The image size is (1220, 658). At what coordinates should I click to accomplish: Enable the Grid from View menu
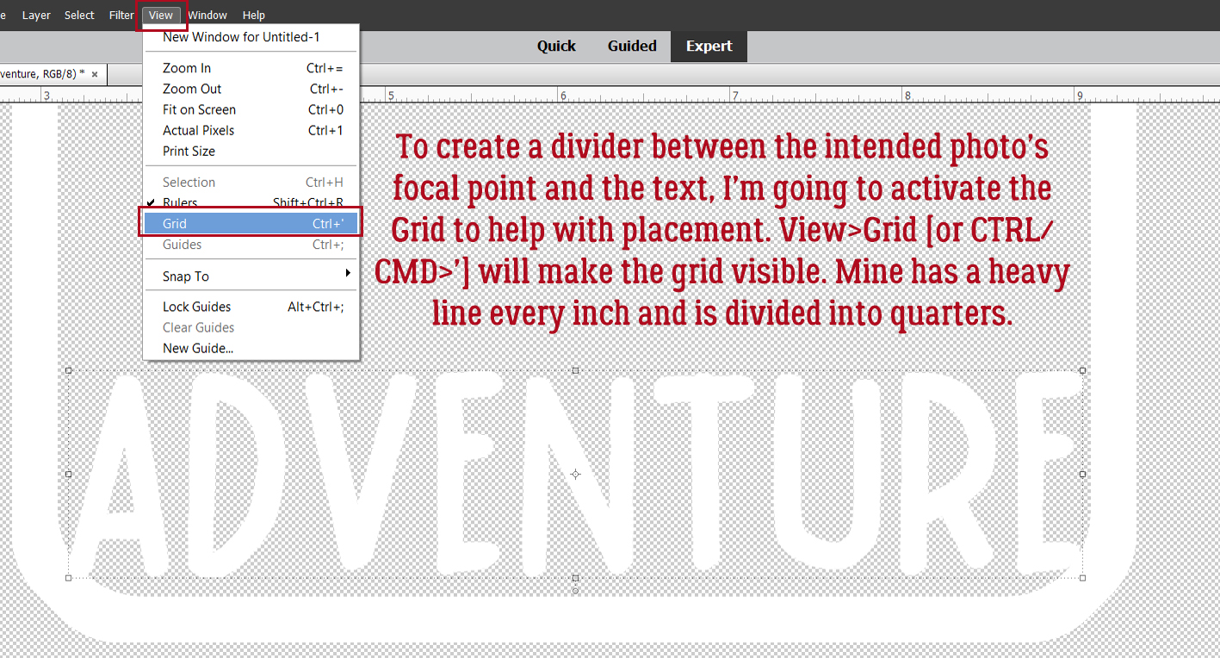tap(251, 223)
